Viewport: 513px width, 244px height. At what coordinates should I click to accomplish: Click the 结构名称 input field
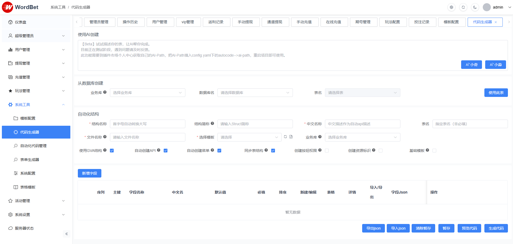click(x=147, y=124)
